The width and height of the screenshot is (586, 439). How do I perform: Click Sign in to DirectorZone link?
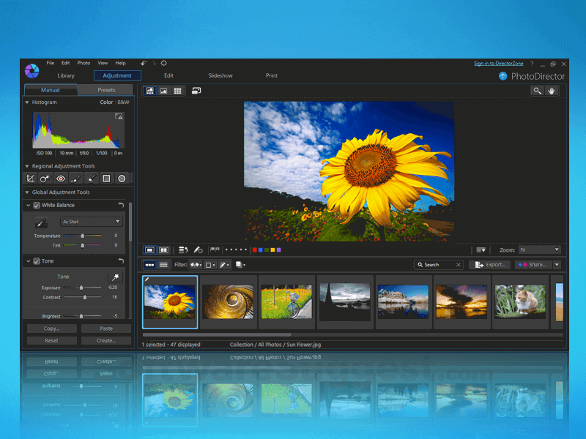pos(498,63)
